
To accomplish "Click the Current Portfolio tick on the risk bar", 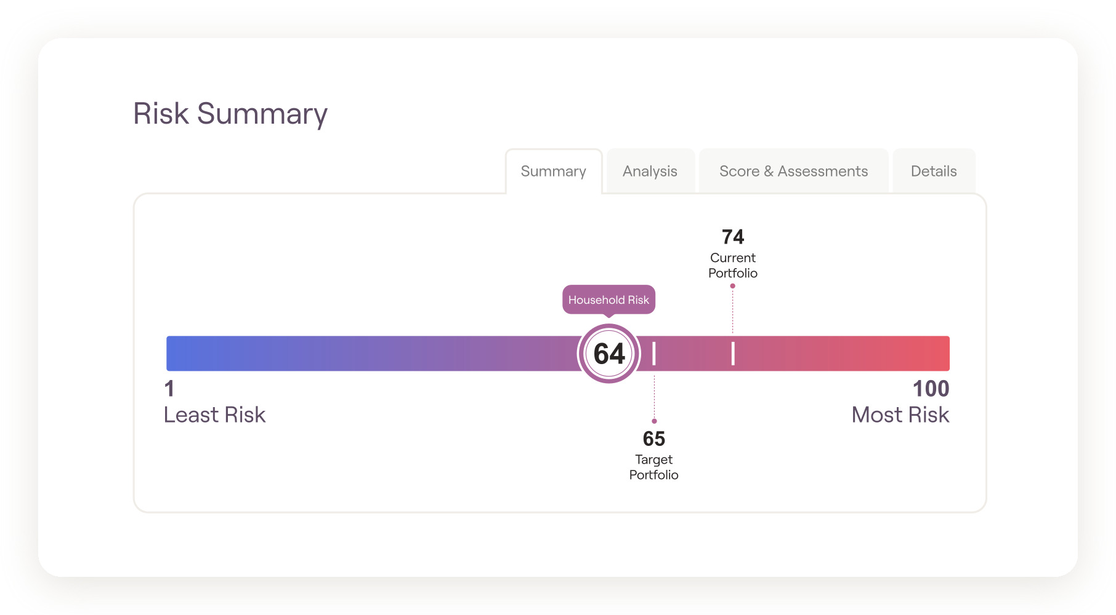I will [x=733, y=354].
